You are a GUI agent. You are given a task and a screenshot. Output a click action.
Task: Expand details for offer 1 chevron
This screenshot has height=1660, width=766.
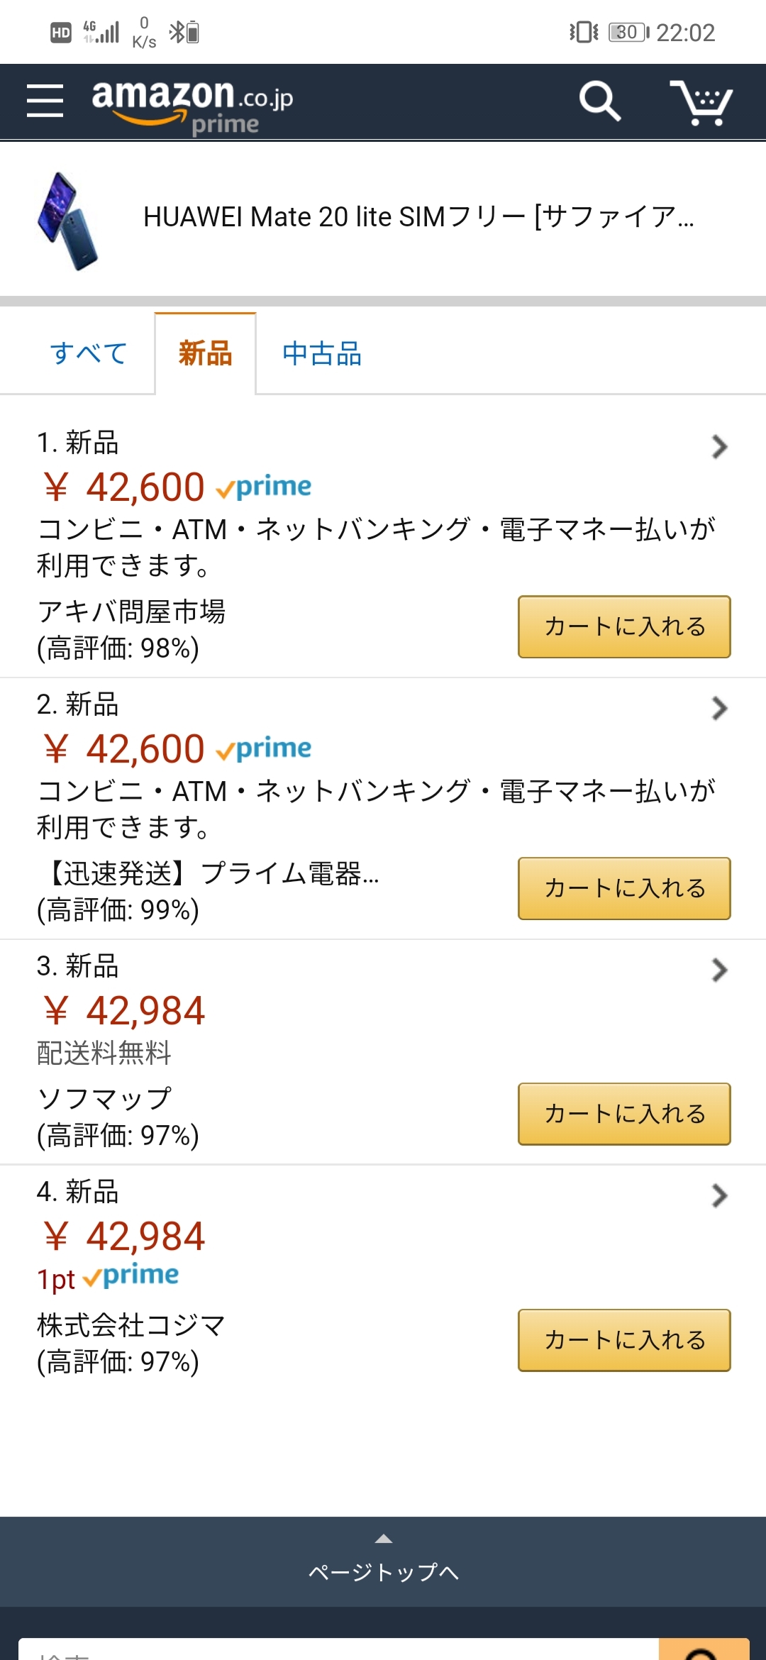click(x=719, y=446)
